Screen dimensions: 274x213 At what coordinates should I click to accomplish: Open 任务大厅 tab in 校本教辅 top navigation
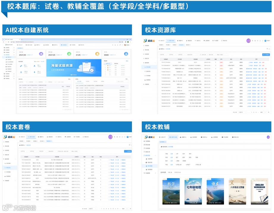pyautogui.click(x=162, y=137)
